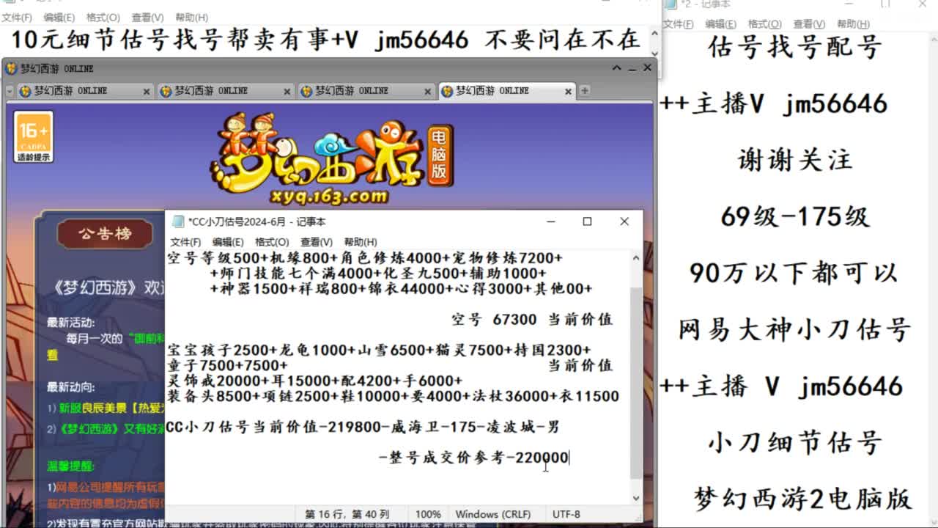Open 文件(F) menu in top-left notepad
The height and width of the screenshot is (528, 938).
(x=17, y=17)
